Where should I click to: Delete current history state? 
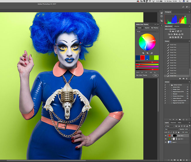click(x=187, y=79)
